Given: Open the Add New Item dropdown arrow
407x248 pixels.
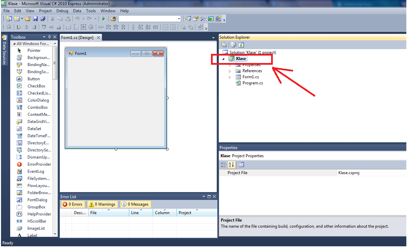Looking at the screenshot, I should pos(22,19).
